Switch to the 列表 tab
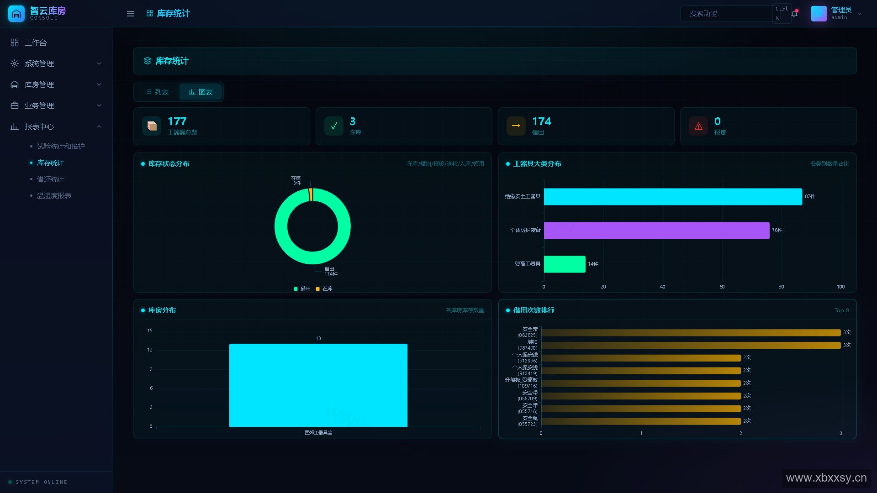Screen dimensions: 877x493 point(157,92)
